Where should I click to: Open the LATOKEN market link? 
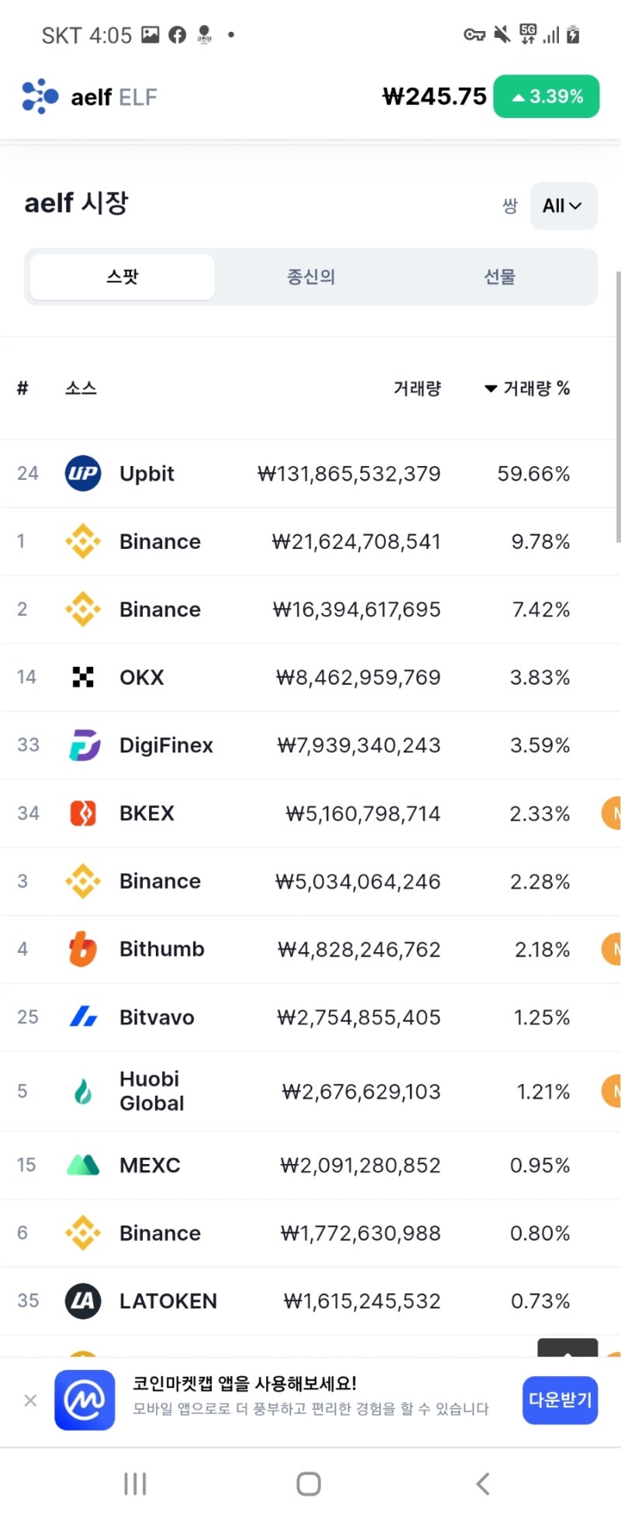coord(168,1301)
